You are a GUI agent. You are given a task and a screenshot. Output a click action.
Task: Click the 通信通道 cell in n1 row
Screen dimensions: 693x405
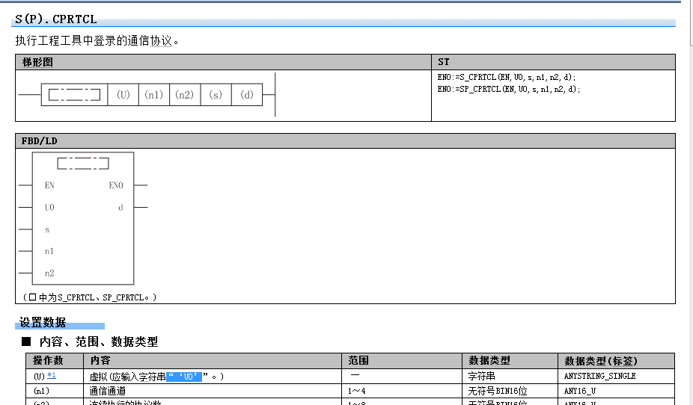tap(107, 391)
